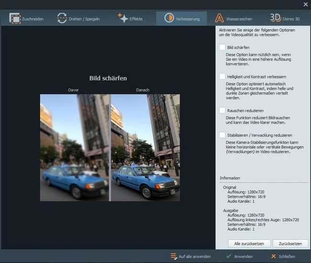Viewport: 311px width, 263px height.
Task: Click the Drehen / Spiegeln rotate icon
Action: tap(62, 18)
